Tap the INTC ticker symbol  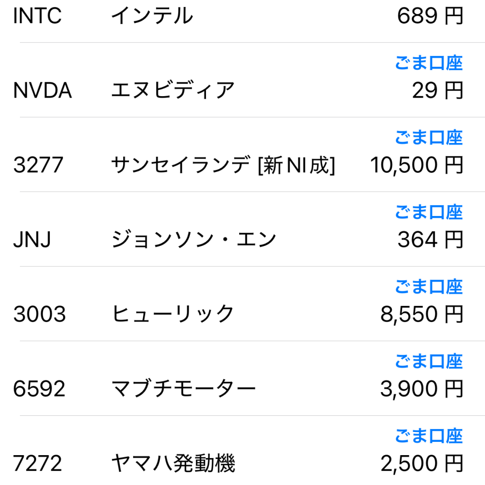[37, 16]
